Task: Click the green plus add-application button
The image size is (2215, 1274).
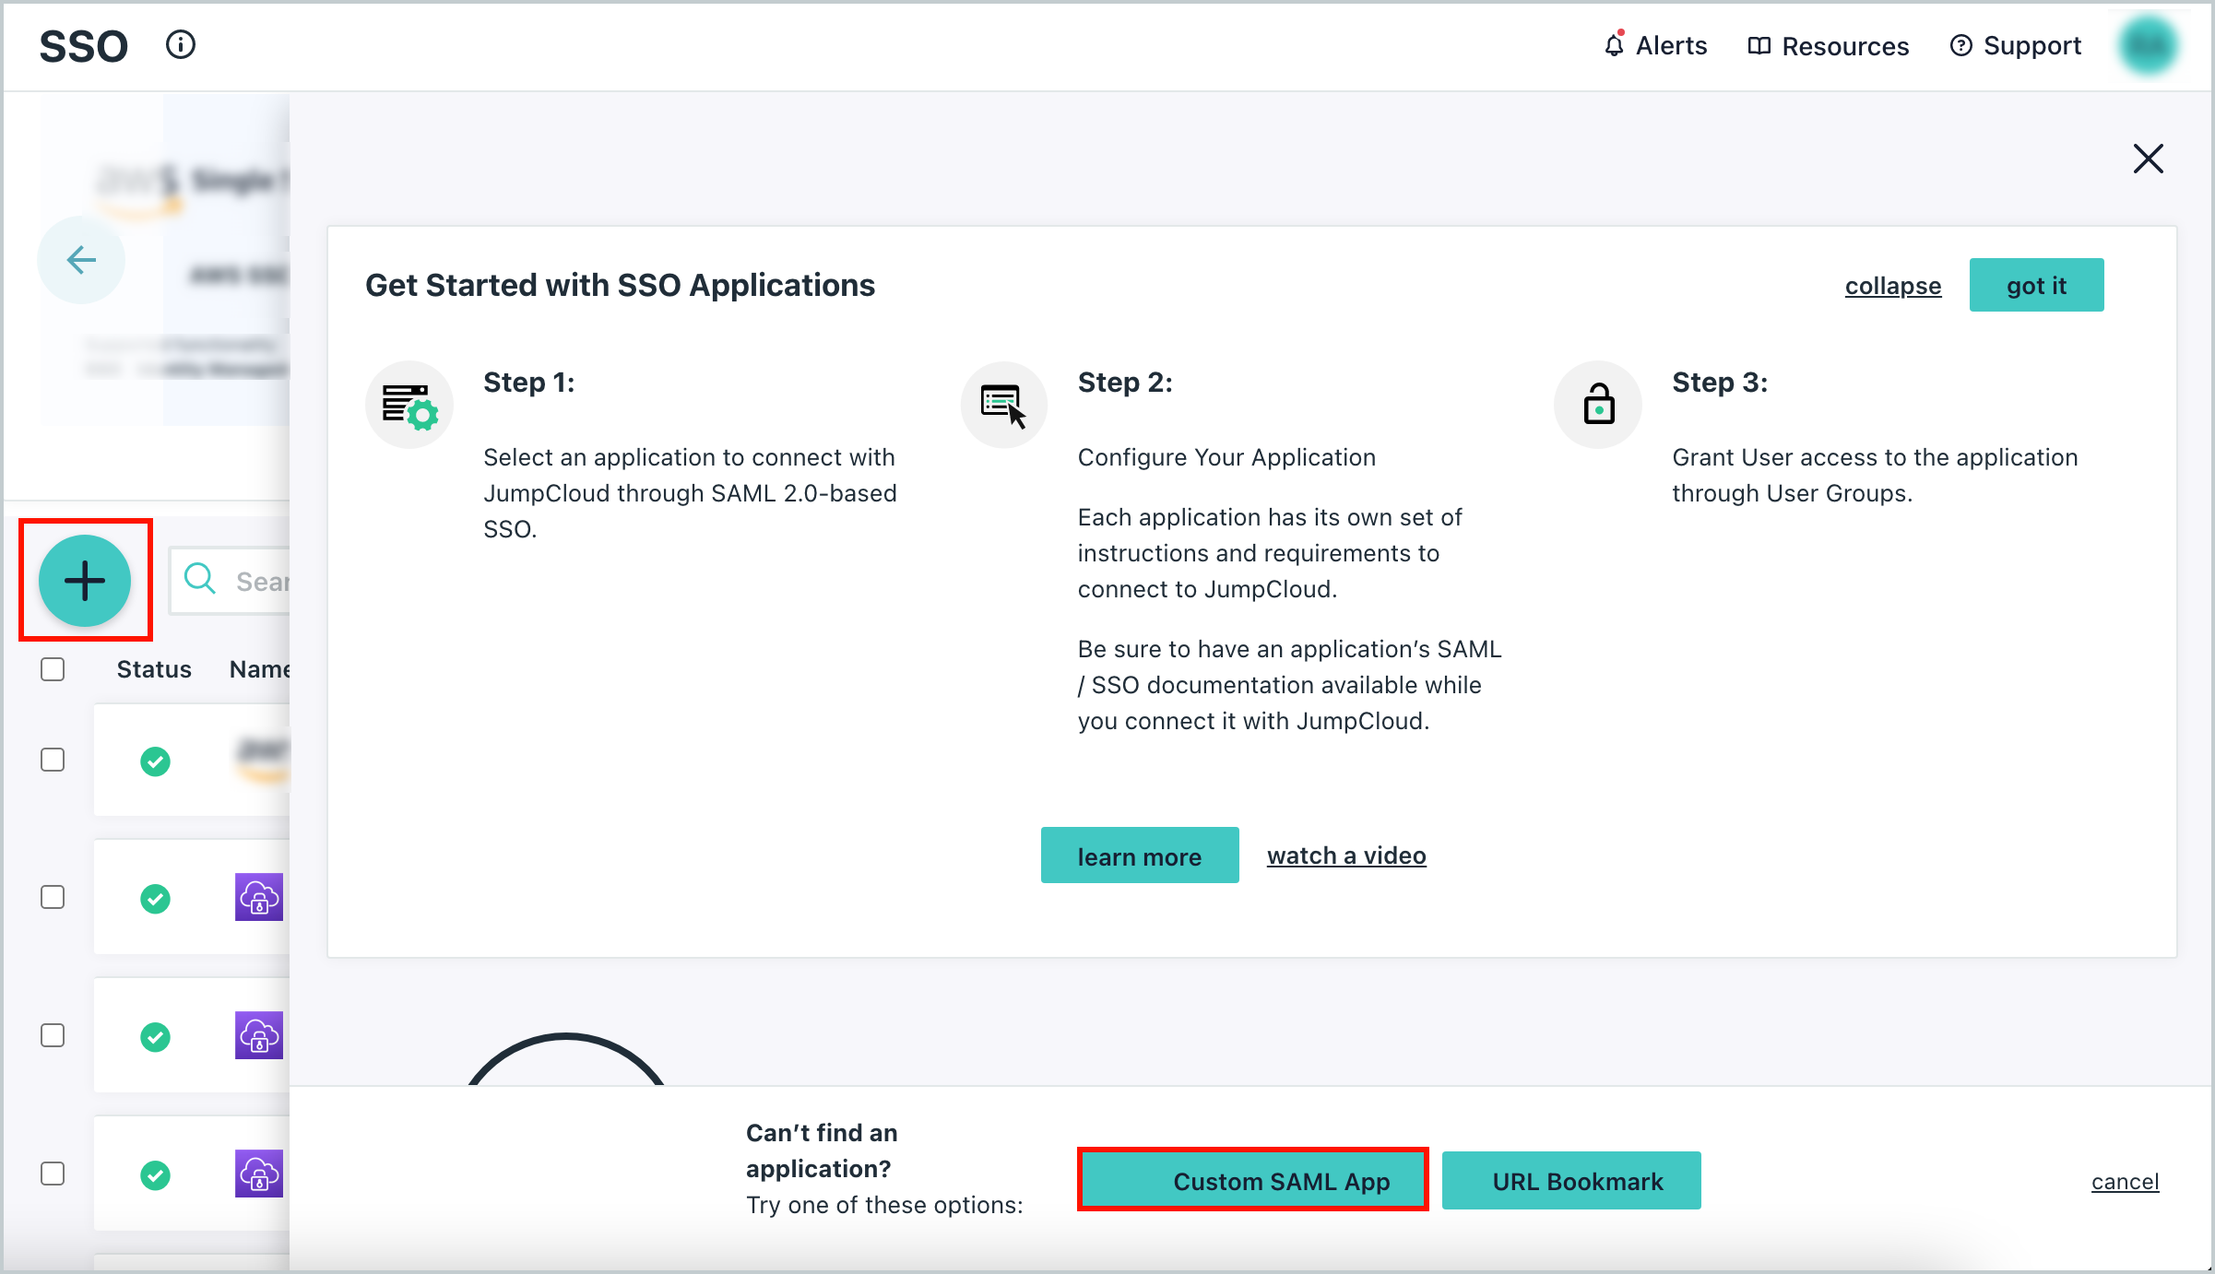Action: (x=85, y=581)
